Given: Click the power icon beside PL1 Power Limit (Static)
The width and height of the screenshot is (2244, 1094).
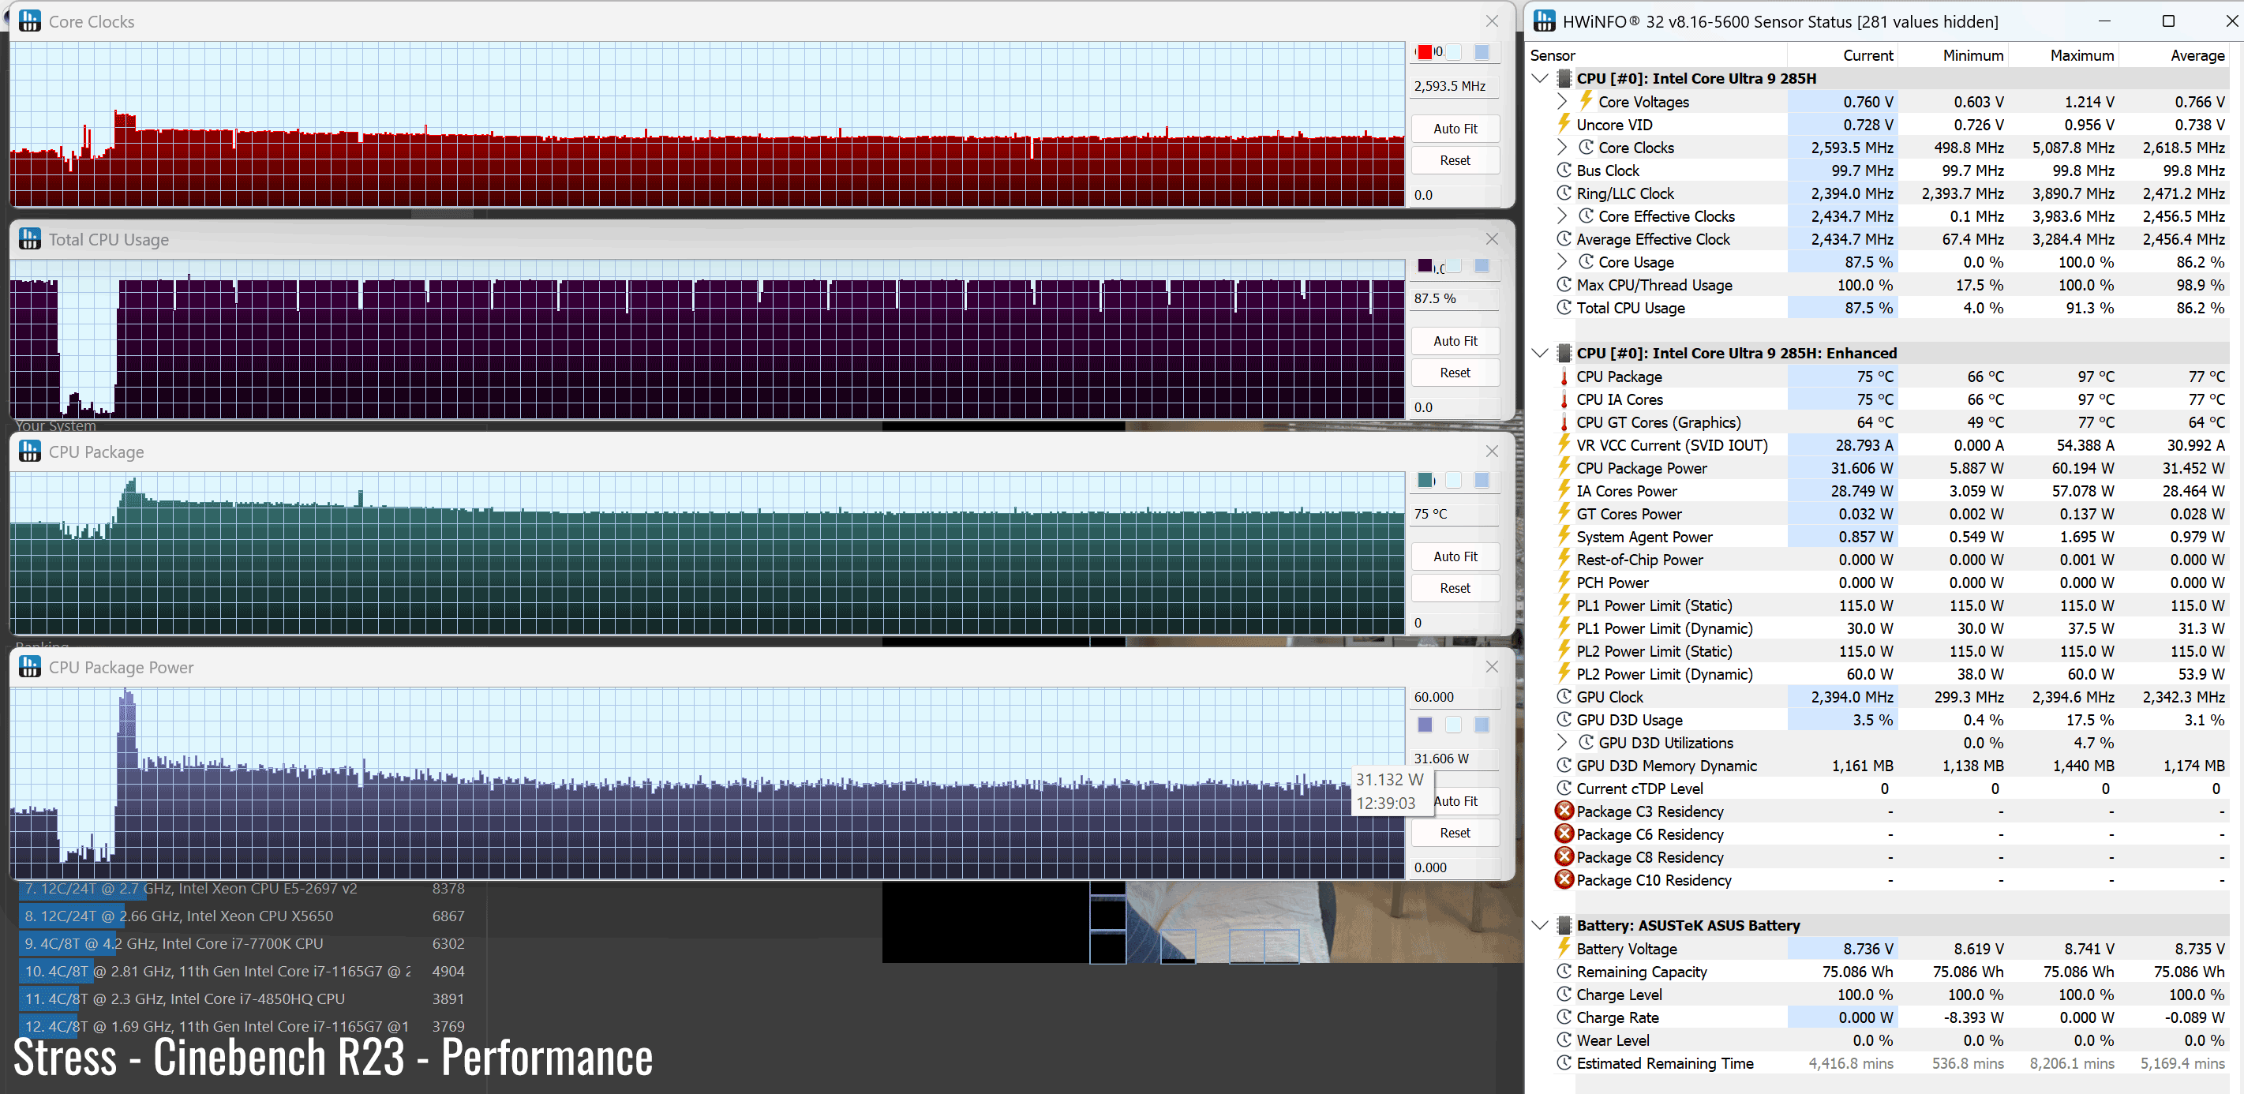Looking at the screenshot, I should click(x=1564, y=605).
